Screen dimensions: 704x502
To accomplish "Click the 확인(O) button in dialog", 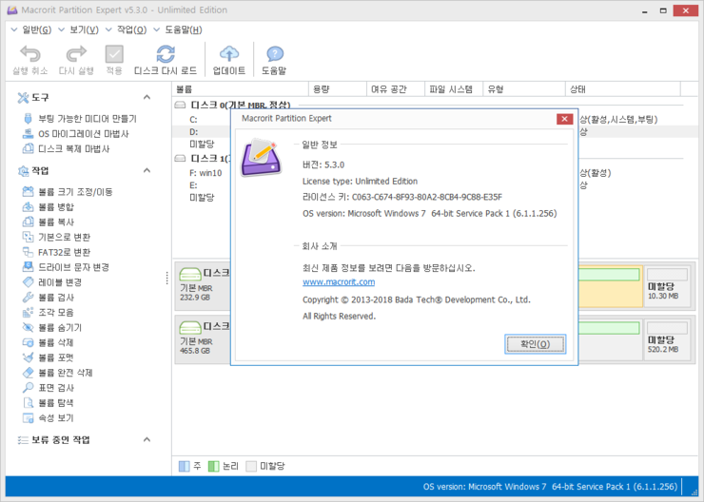I will point(535,344).
